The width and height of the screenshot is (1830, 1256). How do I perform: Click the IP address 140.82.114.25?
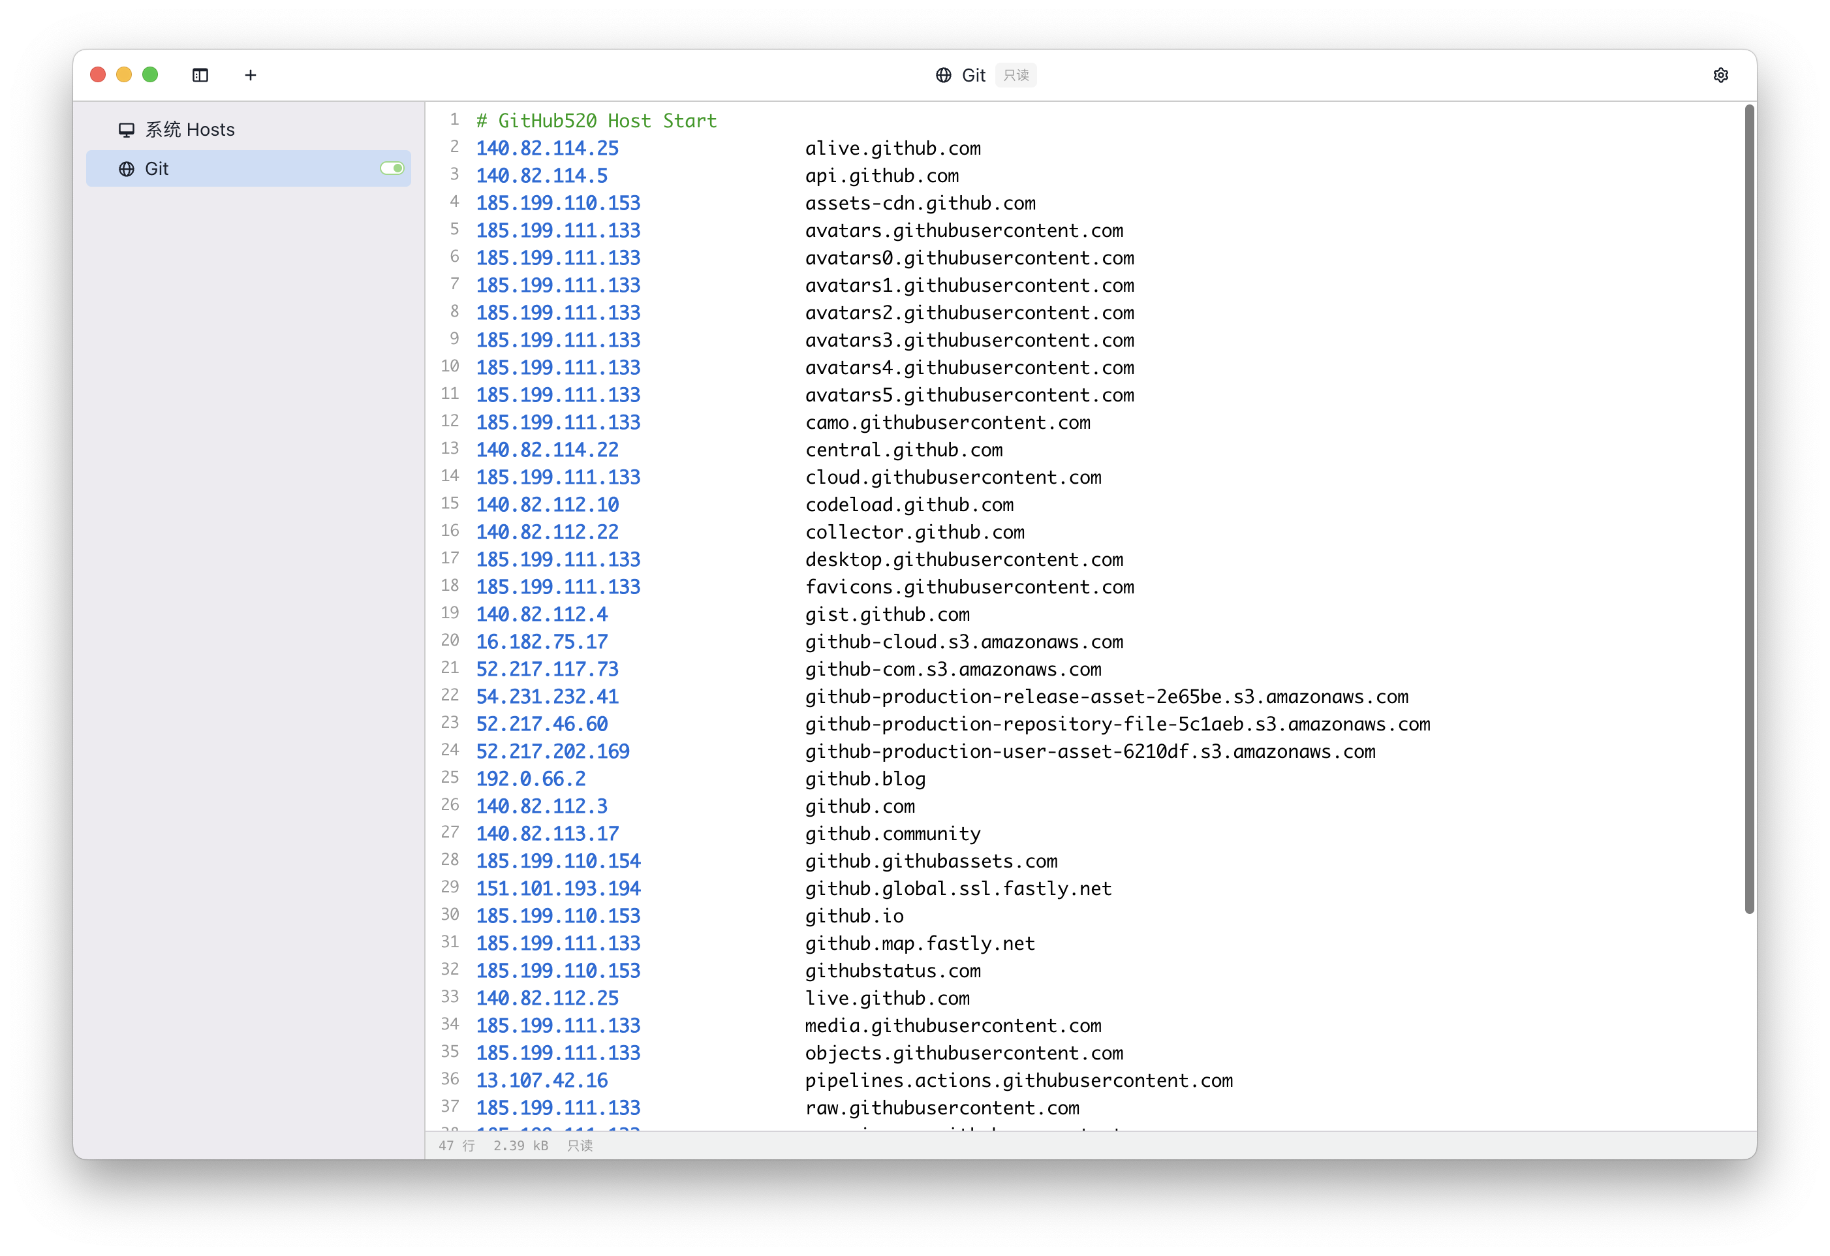[x=548, y=149]
